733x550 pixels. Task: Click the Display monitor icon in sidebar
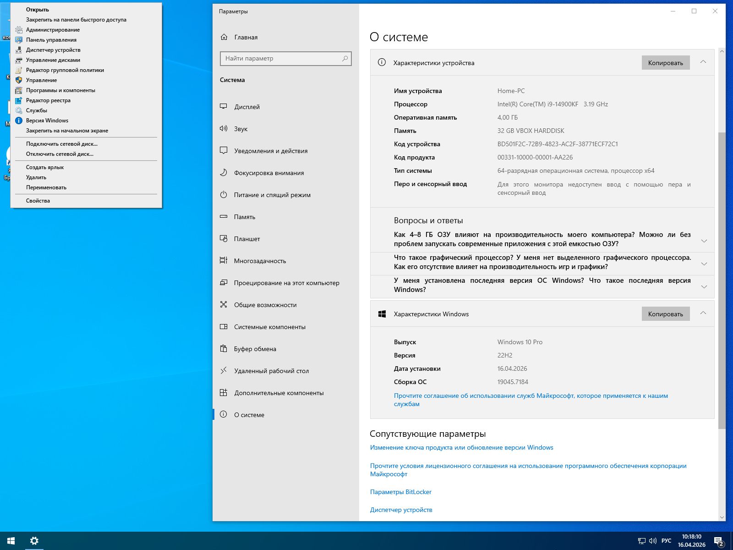click(224, 106)
